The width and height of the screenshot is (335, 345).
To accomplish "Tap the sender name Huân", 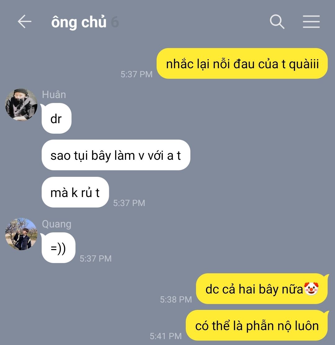I will coord(54,95).
